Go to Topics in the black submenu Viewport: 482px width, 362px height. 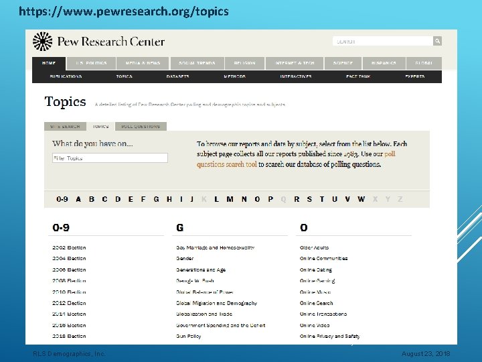pyautogui.click(x=125, y=76)
